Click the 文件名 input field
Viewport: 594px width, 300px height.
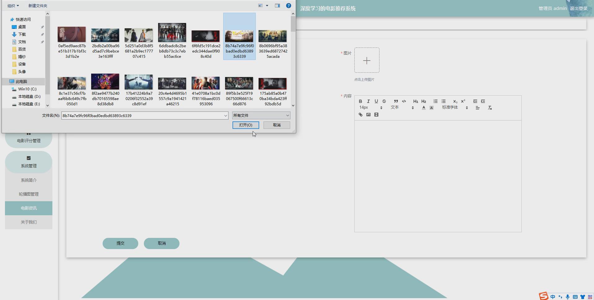pos(142,116)
